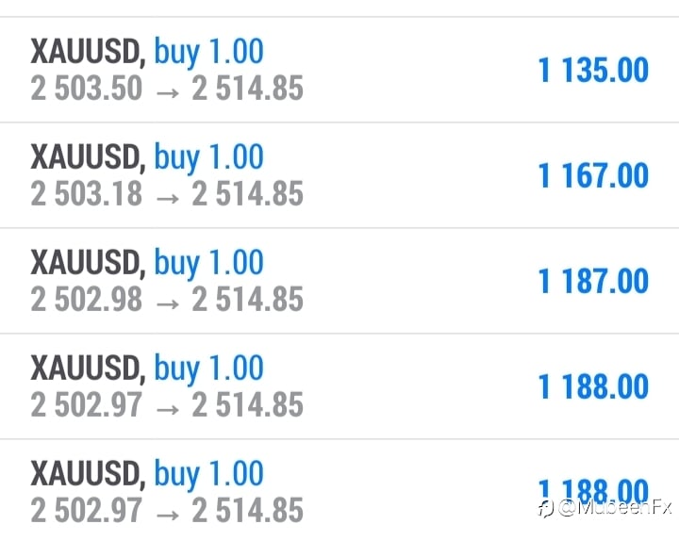Tap the arrow after 2 503.50

tap(168, 92)
